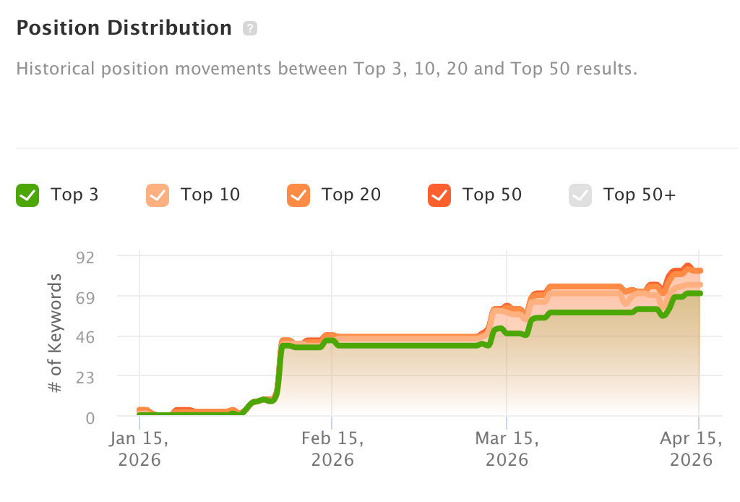Screen dimensions: 740x502
Task: Select the Jan 15, 2026 date axis label
Action: coord(140,448)
